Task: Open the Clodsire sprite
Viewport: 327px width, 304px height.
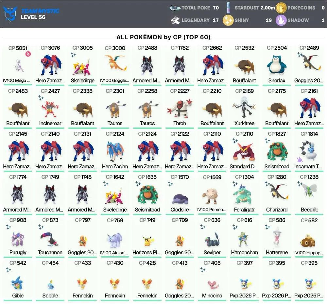Action: [x=180, y=199]
